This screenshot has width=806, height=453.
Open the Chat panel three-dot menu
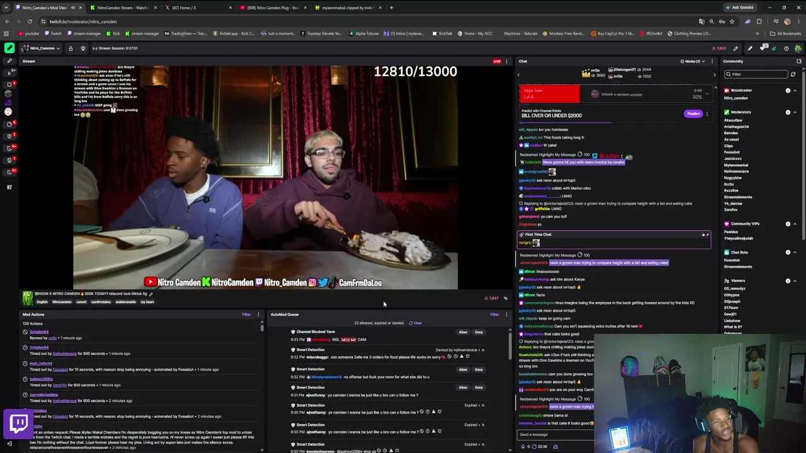[x=712, y=61]
